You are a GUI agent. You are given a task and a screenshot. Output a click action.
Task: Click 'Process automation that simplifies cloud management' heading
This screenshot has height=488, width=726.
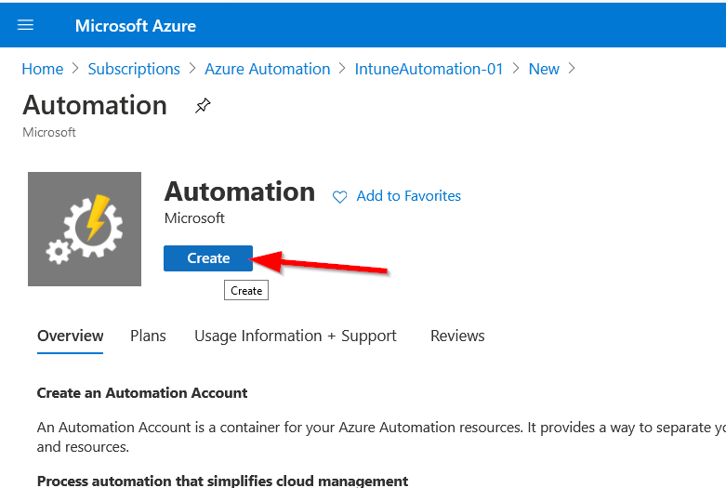pyautogui.click(x=223, y=481)
